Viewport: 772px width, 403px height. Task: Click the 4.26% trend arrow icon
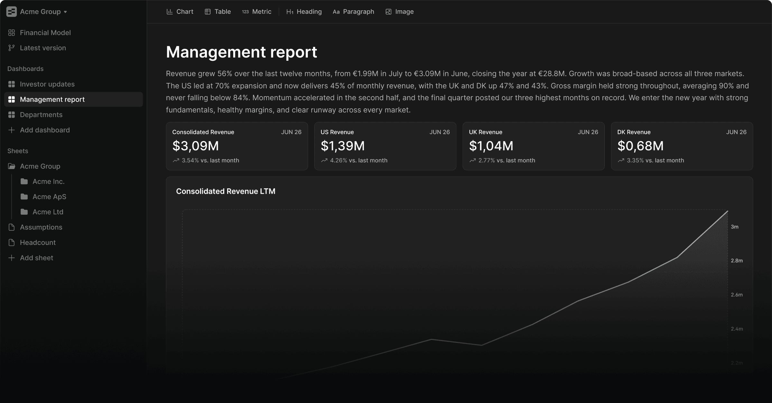pos(324,160)
